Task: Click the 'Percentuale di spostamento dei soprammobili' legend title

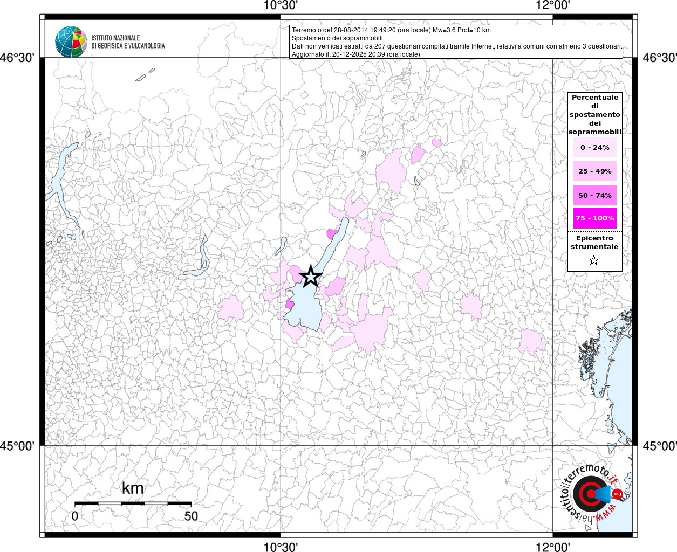Action: coord(595,115)
